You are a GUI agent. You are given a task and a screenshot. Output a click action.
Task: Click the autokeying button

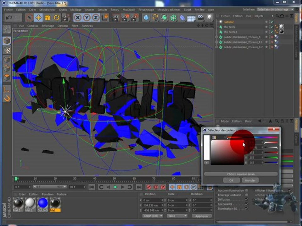[156, 187]
